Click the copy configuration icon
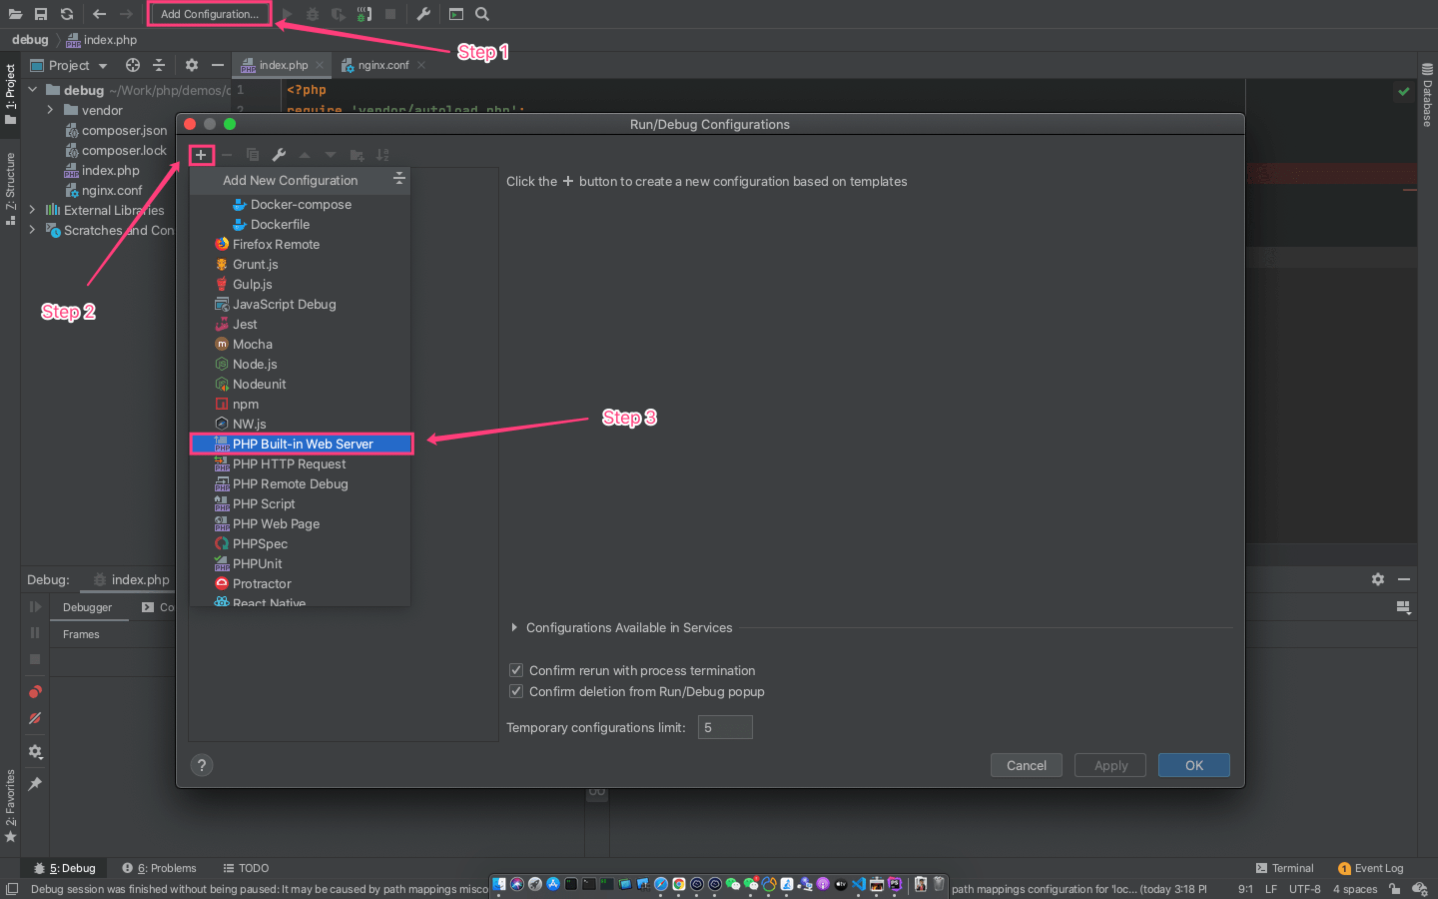 click(253, 154)
